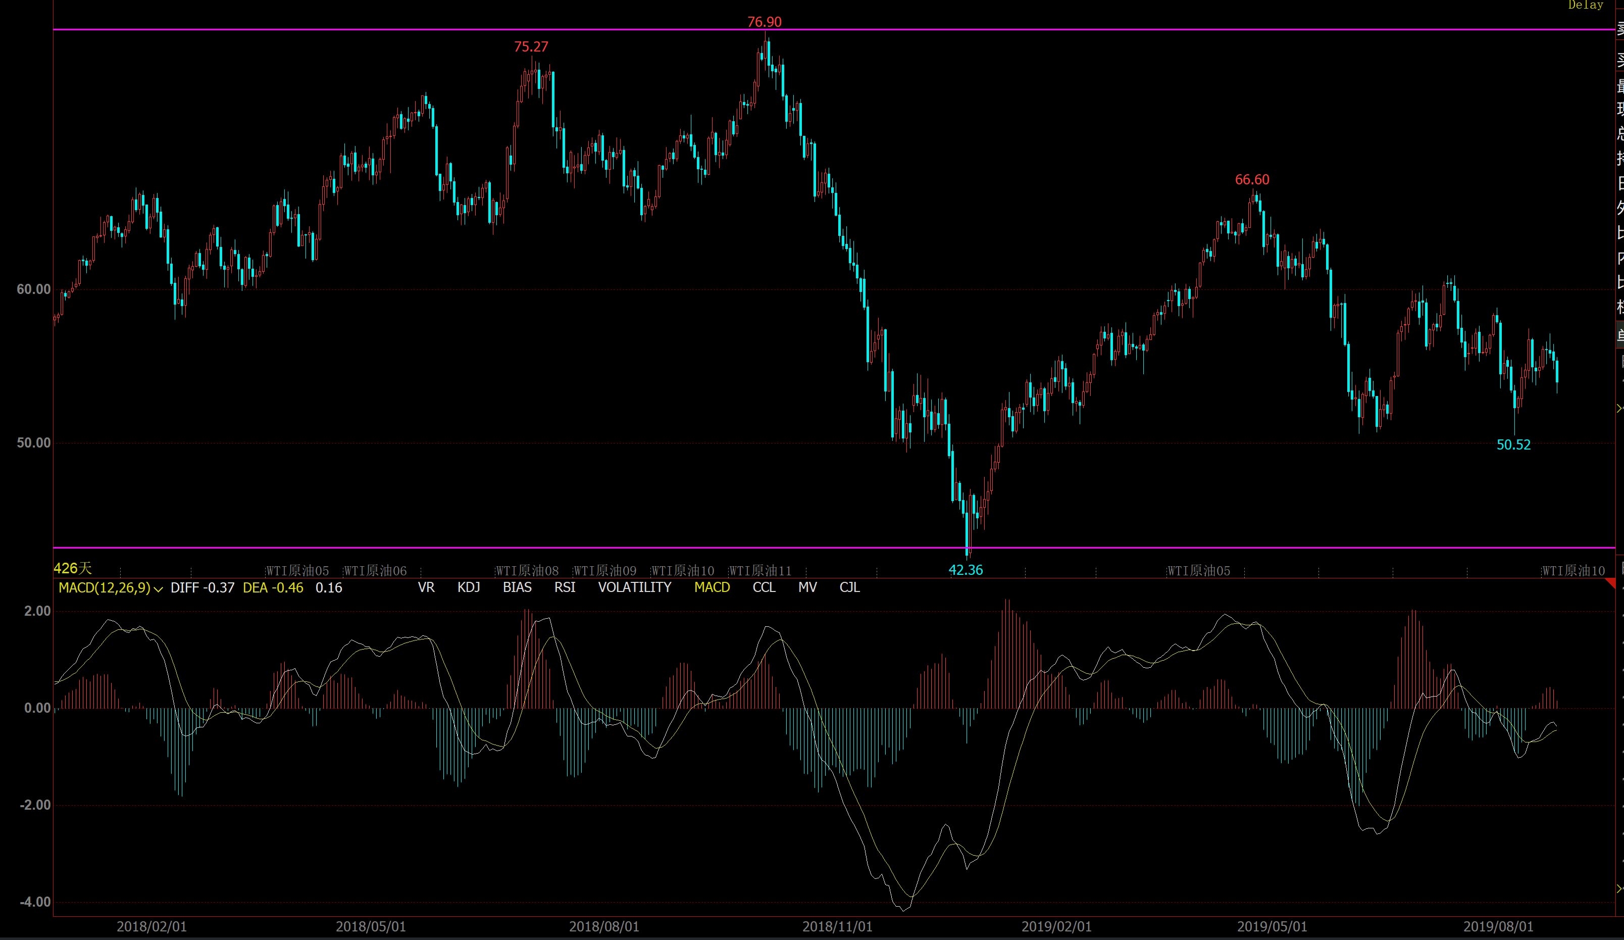The width and height of the screenshot is (1624, 940).
Task: Switch indicator to MV
Action: (807, 587)
